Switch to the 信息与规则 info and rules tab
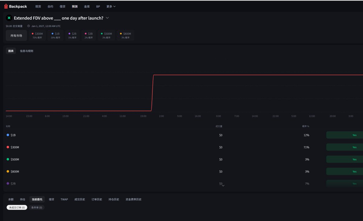Viewport: 363px width, 221px height. pos(27,51)
